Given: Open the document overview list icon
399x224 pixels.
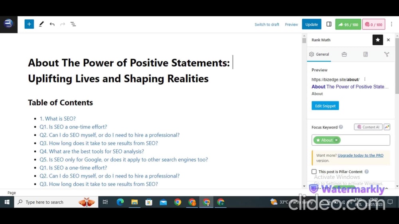Looking at the screenshot, I should (73, 24).
